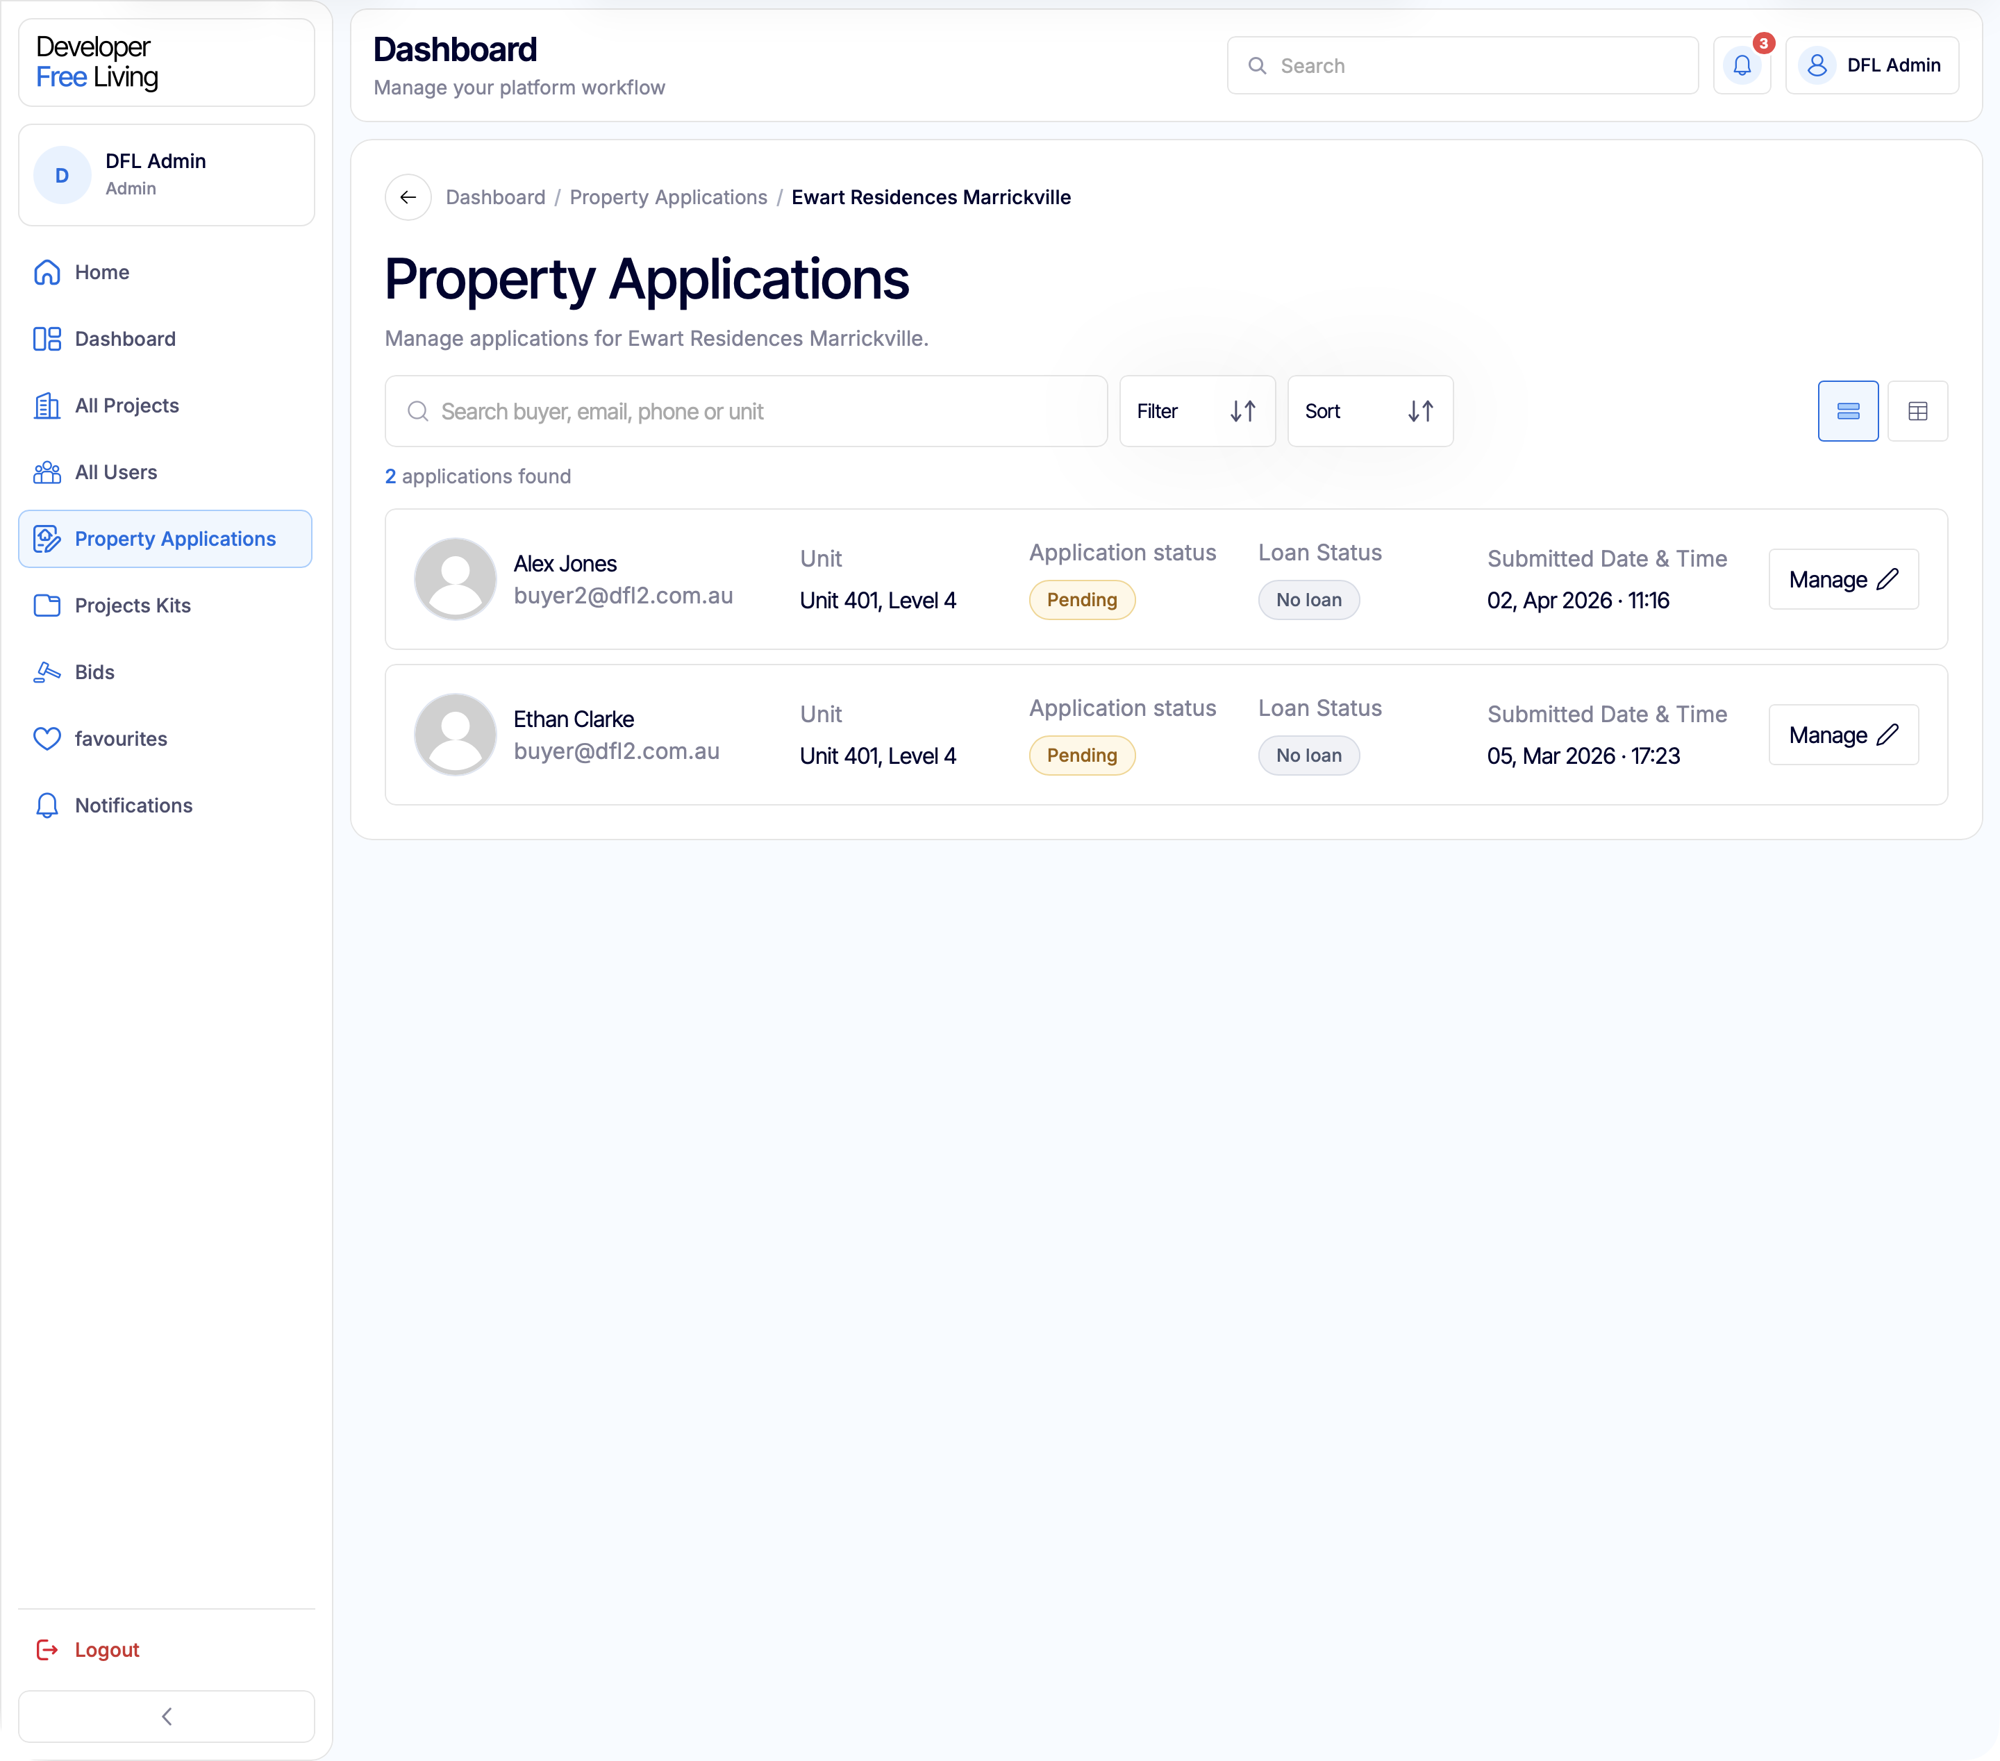Click the back arrow beside breadcrumbs
This screenshot has height=1761, width=2000.
[408, 198]
